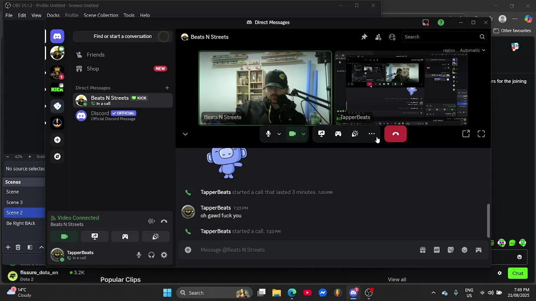Click green Chat button in browser
Viewport: 536px width, 301px height.
coord(518,273)
